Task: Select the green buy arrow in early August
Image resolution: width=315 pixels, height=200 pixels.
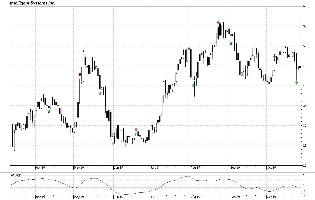Action: click(x=193, y=85)
